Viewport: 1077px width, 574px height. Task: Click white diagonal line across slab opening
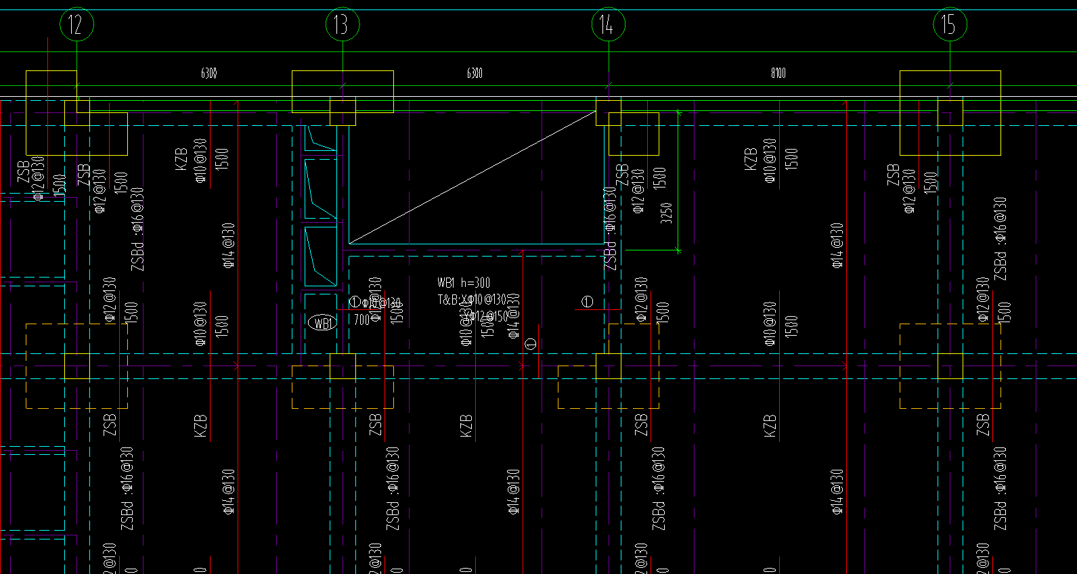[x=472, y=177]
